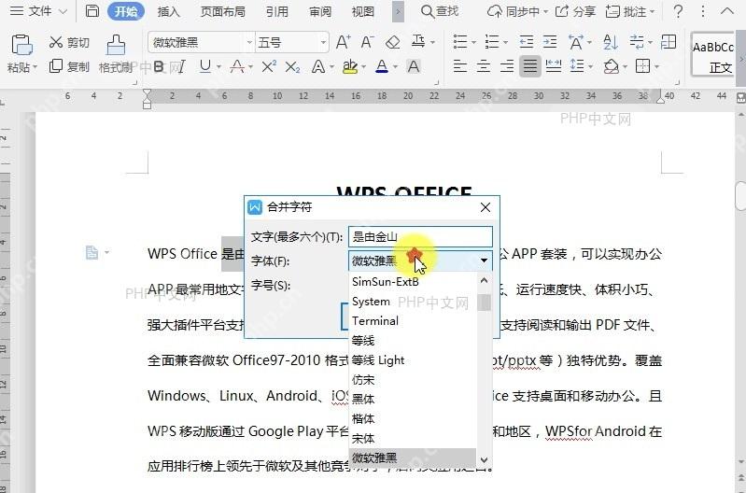The height and width of the screenshot is (493, 746).
Task: Select 宋体 in the font list
Action: pyautogui.click(x=413, y=438)
